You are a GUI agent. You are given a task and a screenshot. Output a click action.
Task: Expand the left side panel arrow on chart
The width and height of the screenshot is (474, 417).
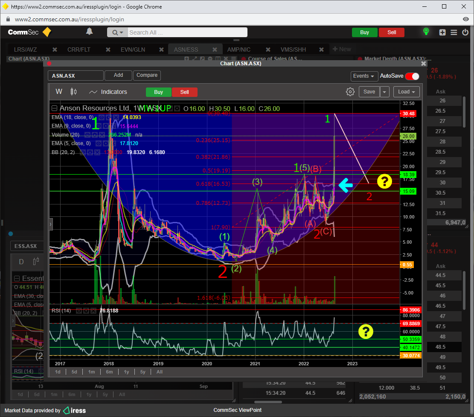pyautogui.click(x=51, y=224)
